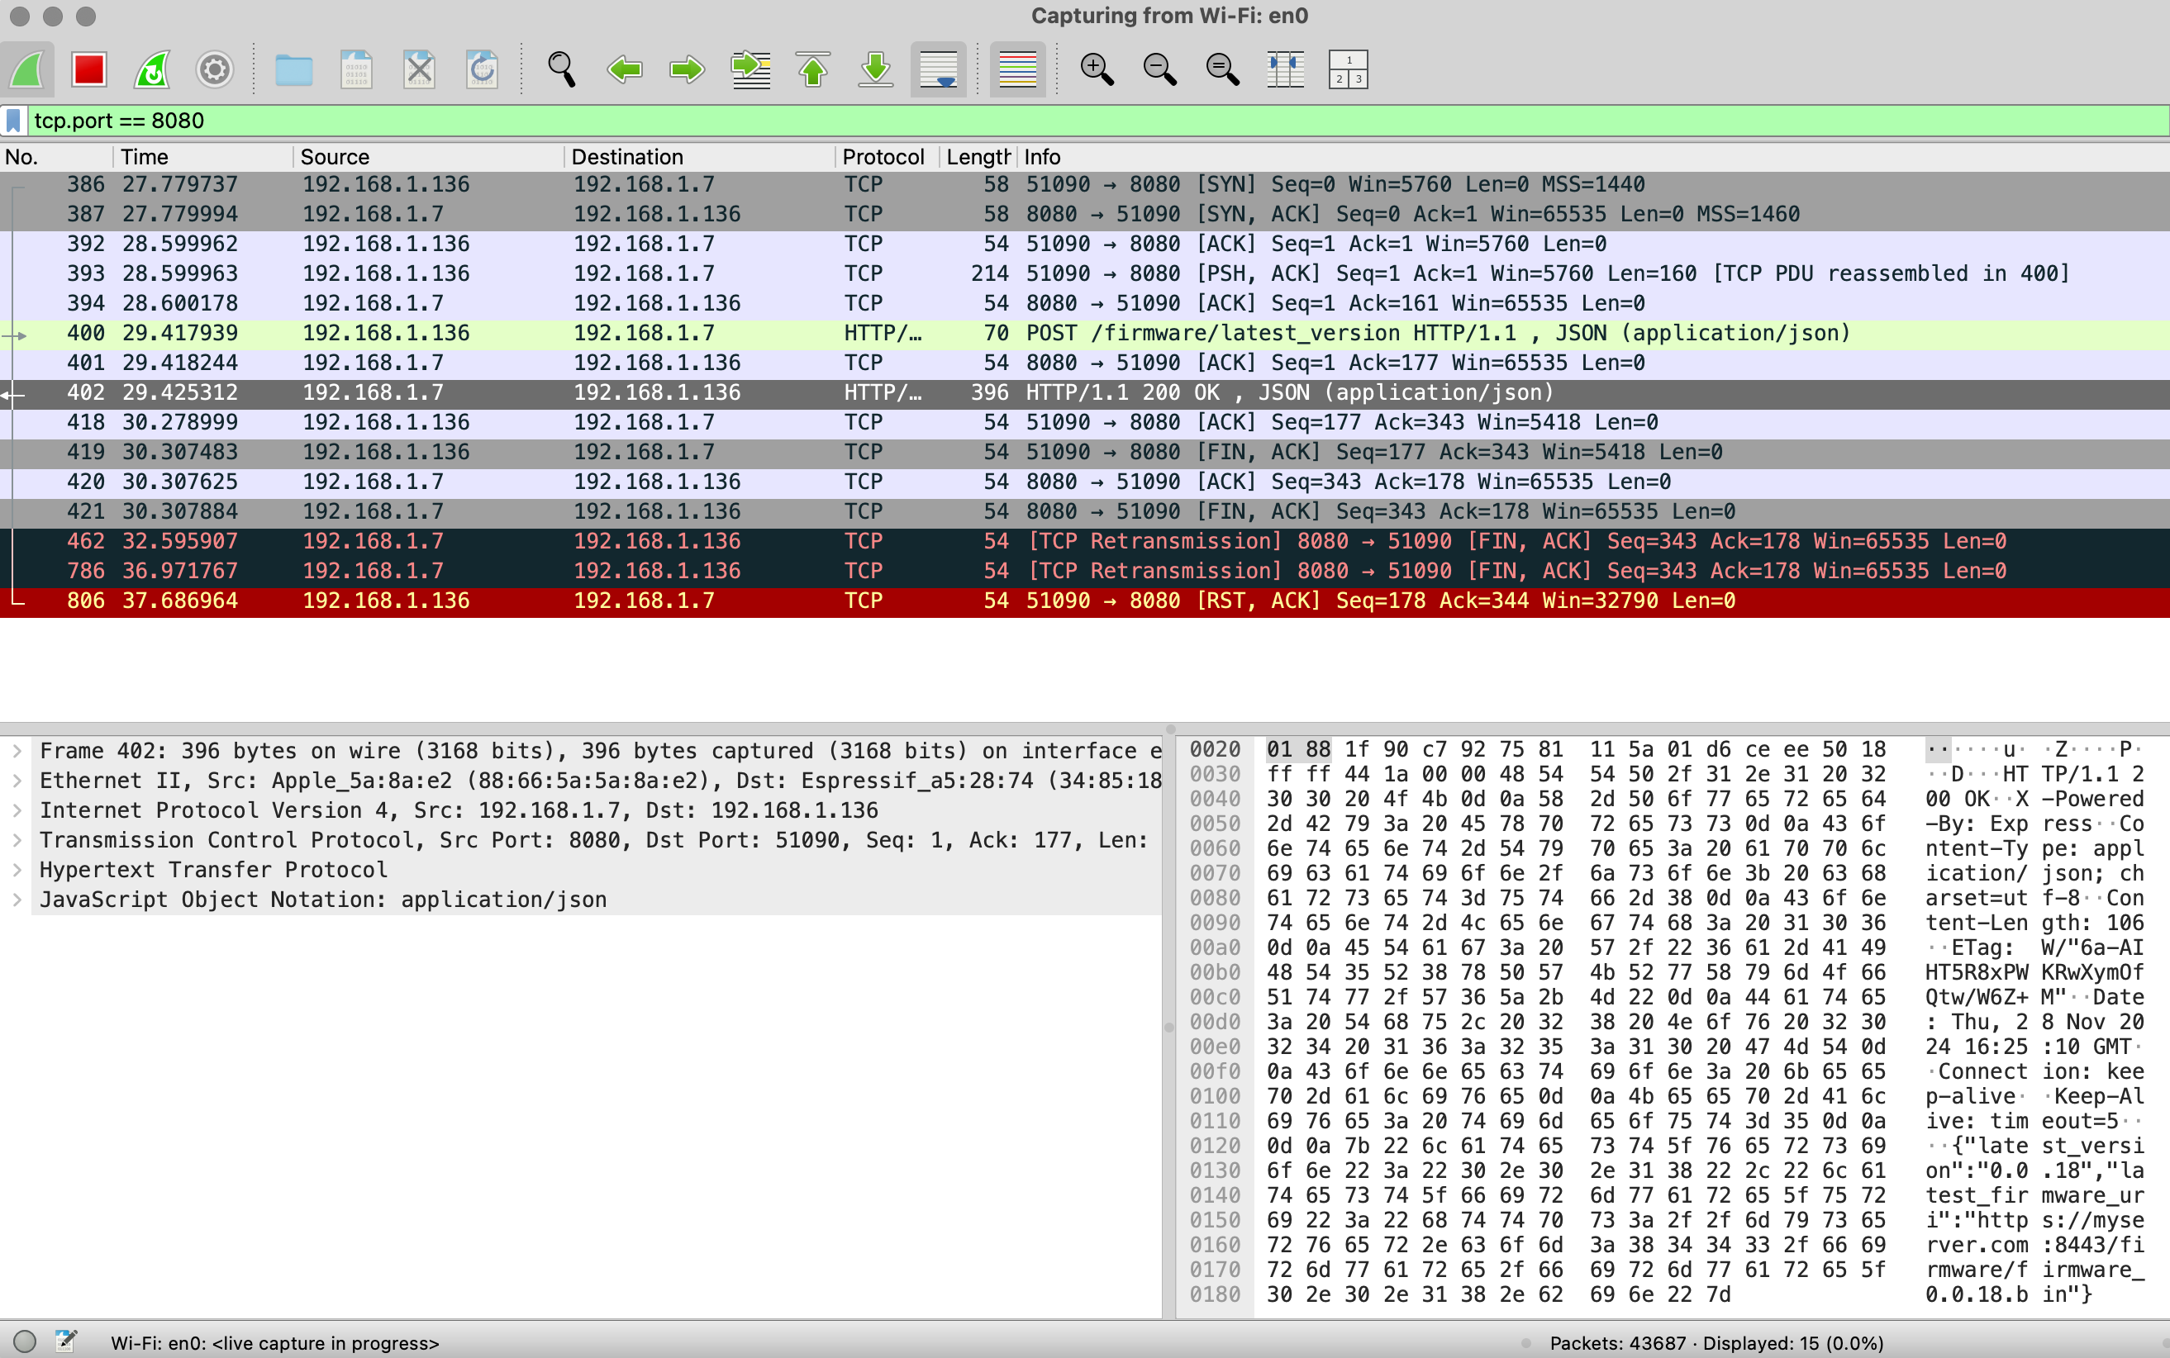Click the layout reset 1-2-3 icon
This screenshot has width=2170, height=1358.
tap(1348, 69)
